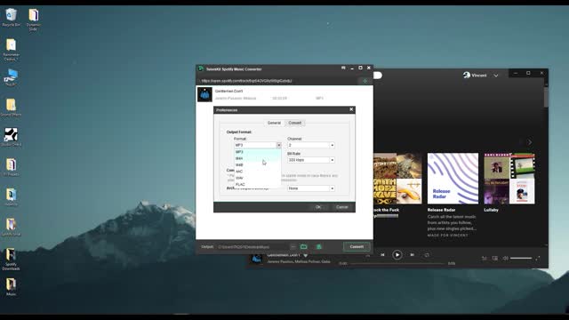The height and width of the screenshot is (320, 569).
Task: Open the Release Radar playlist title
Action: (441, 210)
